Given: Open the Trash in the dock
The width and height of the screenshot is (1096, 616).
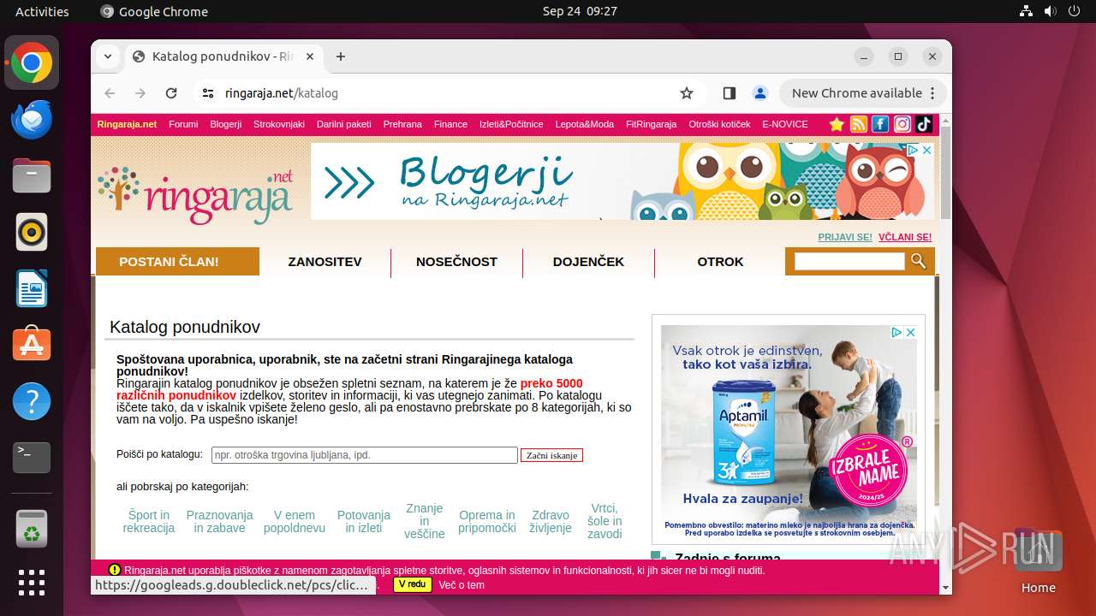Looking at the screenshot, I should tap(32, 529).
